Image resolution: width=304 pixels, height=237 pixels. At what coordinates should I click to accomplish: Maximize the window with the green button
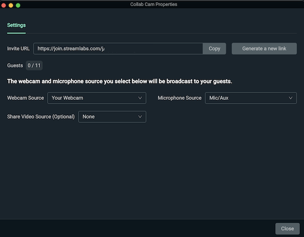(x=18, y=5)
